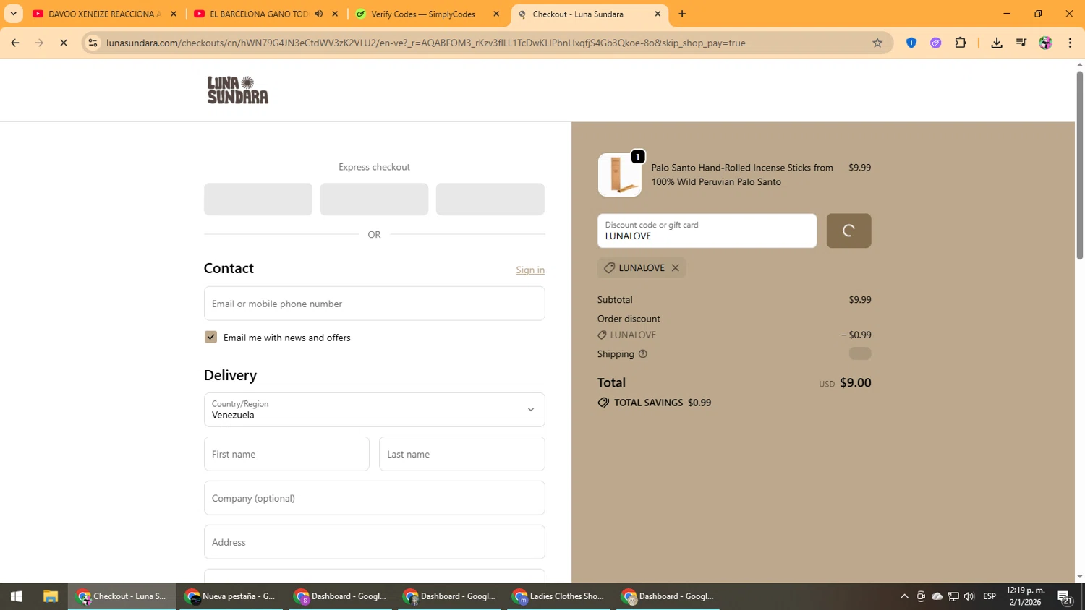
Task: Click the Company (optional) field
Action: click(374, 498)
